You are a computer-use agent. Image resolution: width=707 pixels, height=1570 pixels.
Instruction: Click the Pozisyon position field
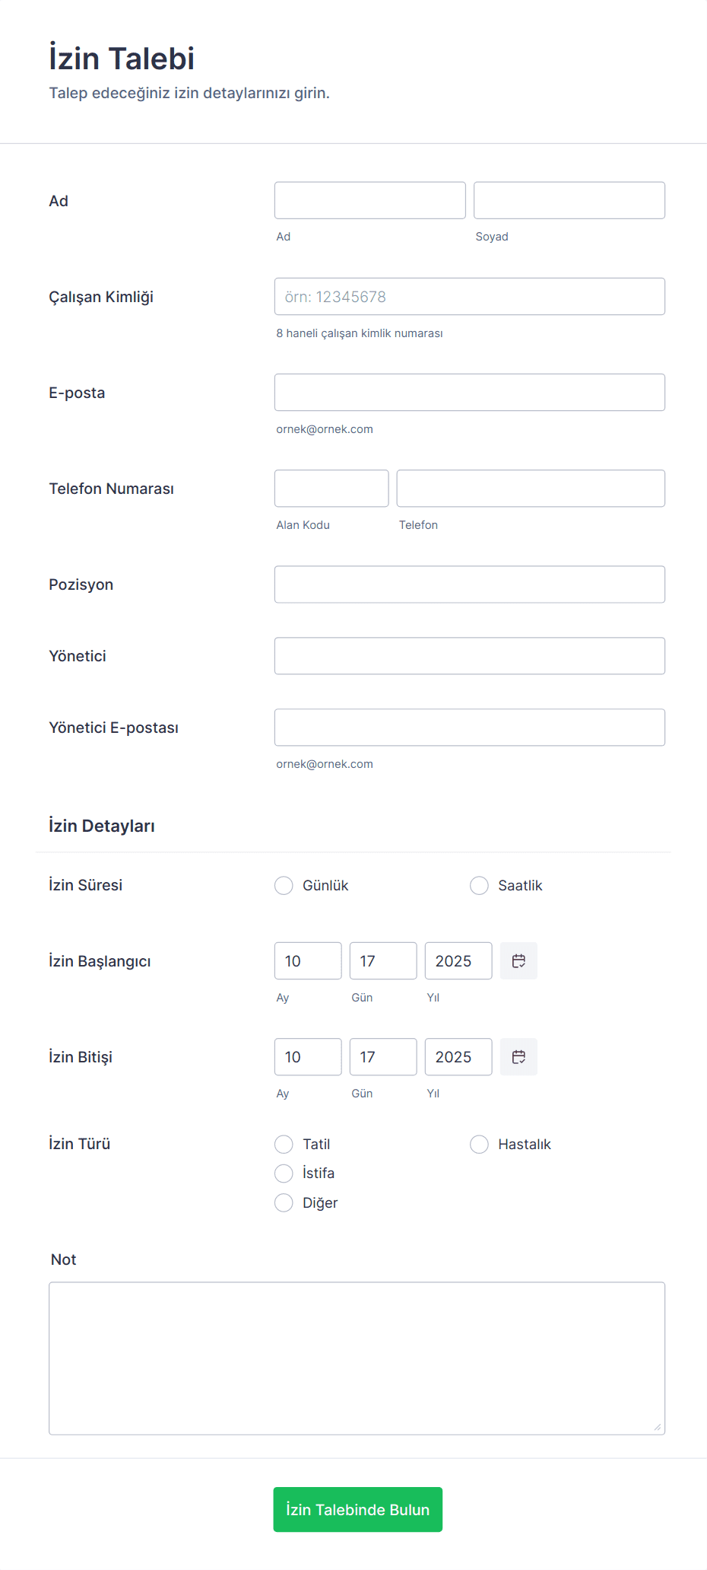pos(469,584)
